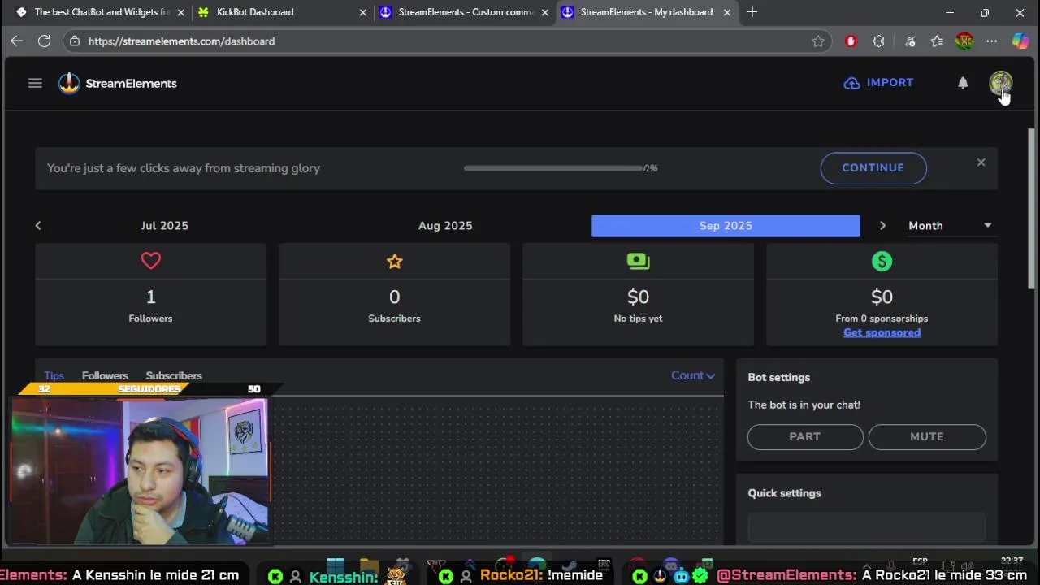Select the Subscribers chart tab
The height and width of the screenshot is (585, 1040).
click(174, 375)
